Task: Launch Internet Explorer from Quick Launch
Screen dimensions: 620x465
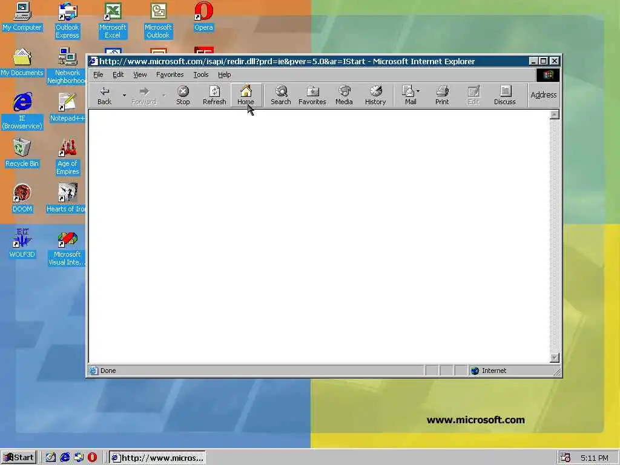Action: click(65, 458)
